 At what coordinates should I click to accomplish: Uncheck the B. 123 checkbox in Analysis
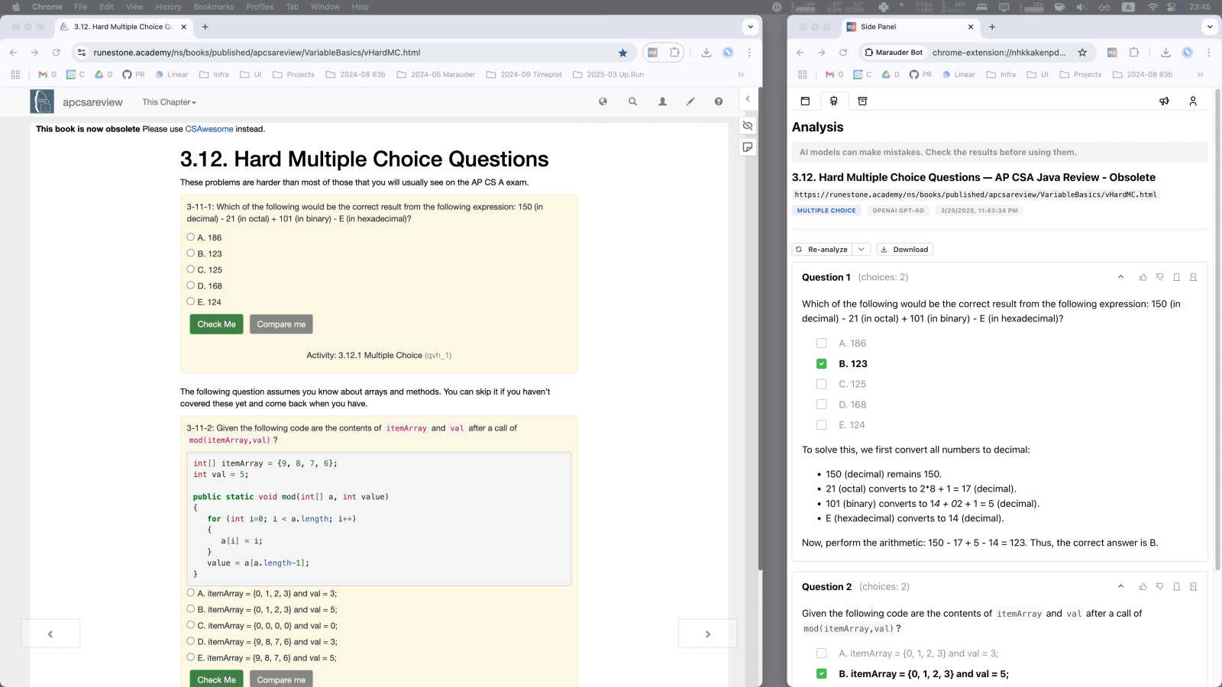[821, 364]
